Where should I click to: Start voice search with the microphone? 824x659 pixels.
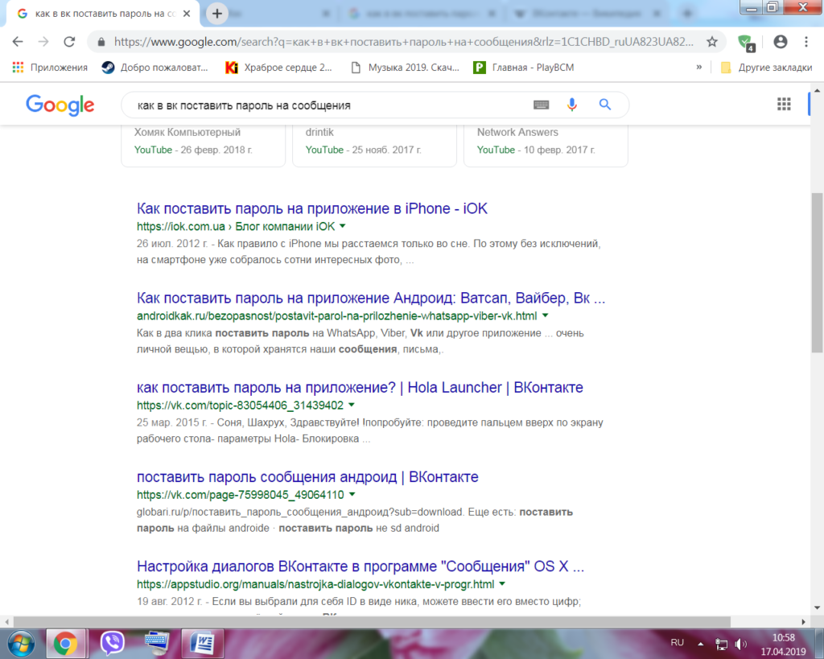tap(572, 105)
